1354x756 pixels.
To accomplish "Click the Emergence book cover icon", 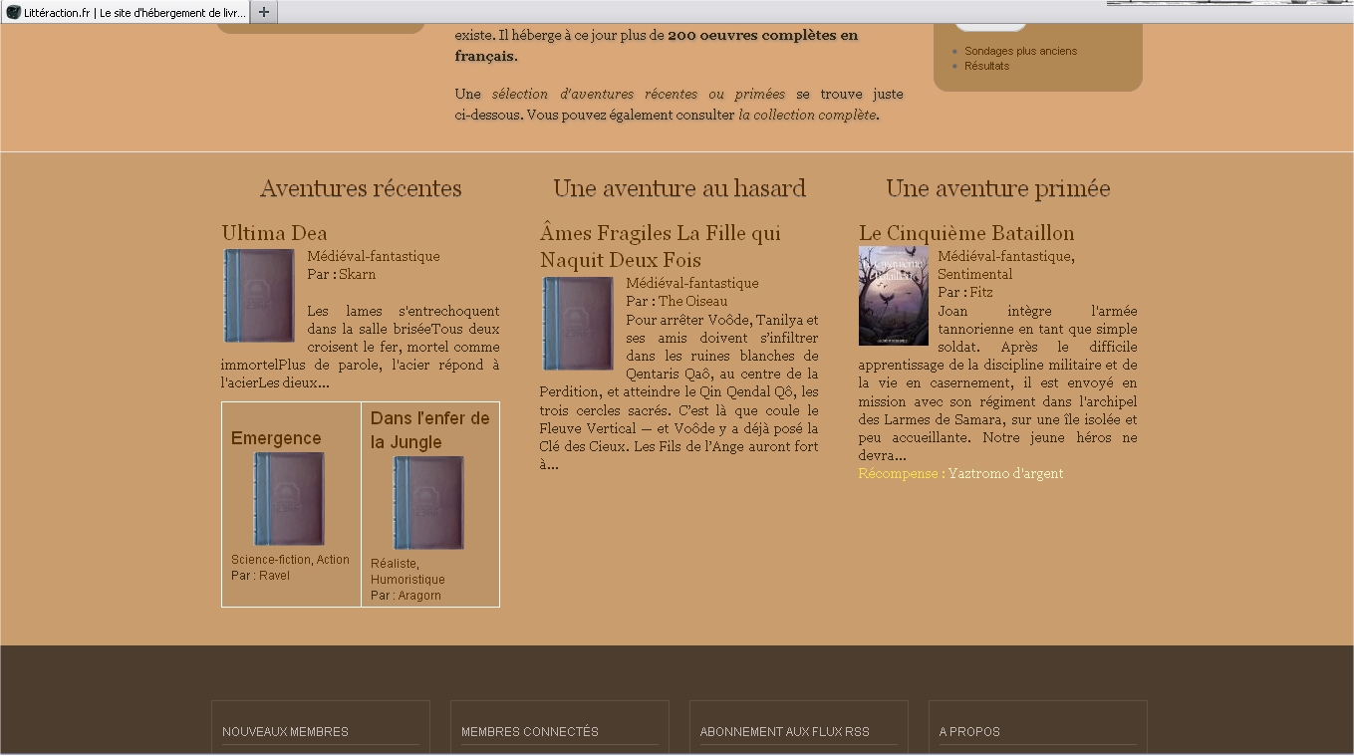I will coord(289,499).
